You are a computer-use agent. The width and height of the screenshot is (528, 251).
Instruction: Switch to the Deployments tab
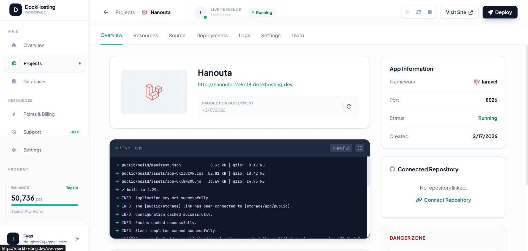[x=212, y=35]
